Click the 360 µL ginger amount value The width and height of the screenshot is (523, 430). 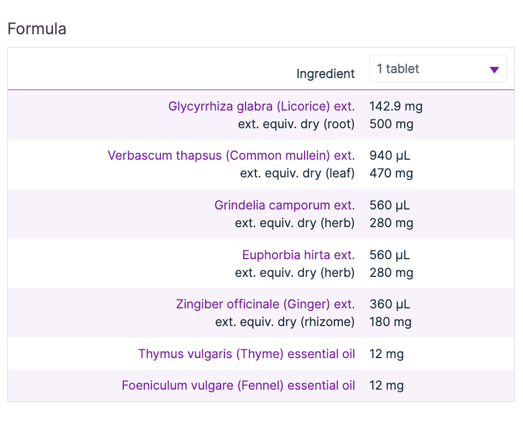click(390, 304)
